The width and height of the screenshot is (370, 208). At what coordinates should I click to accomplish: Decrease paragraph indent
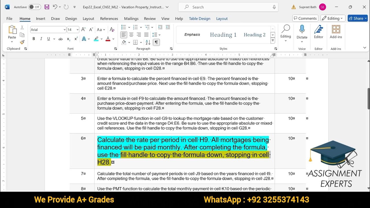coord(160,27)
